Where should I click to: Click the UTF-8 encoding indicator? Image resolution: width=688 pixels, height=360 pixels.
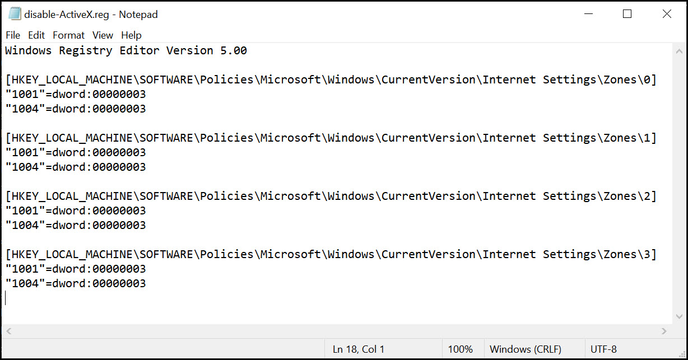[x=604, y=349]
